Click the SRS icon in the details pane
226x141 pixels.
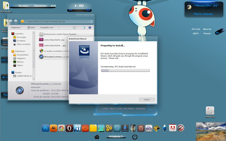tap(20, 90)
